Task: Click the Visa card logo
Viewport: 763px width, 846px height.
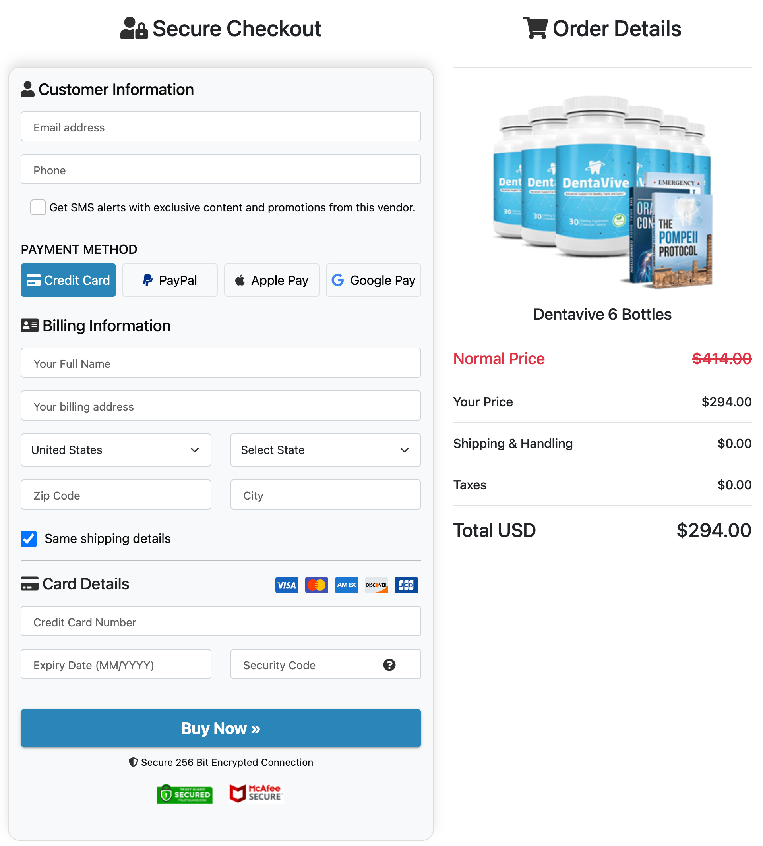Action: point(287,585)
